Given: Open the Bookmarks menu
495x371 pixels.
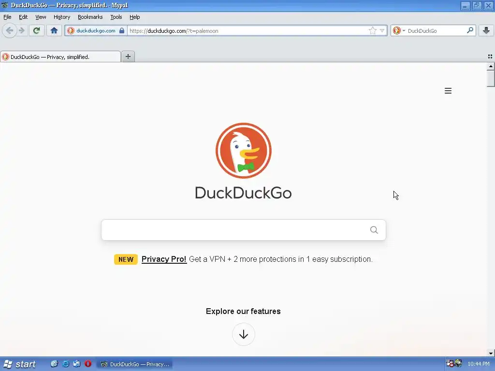Looking at the screenshot, I should [90, 17].
